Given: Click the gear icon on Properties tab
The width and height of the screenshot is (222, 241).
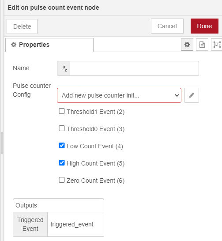Looking at the screenshot, I should coord(14,45).
